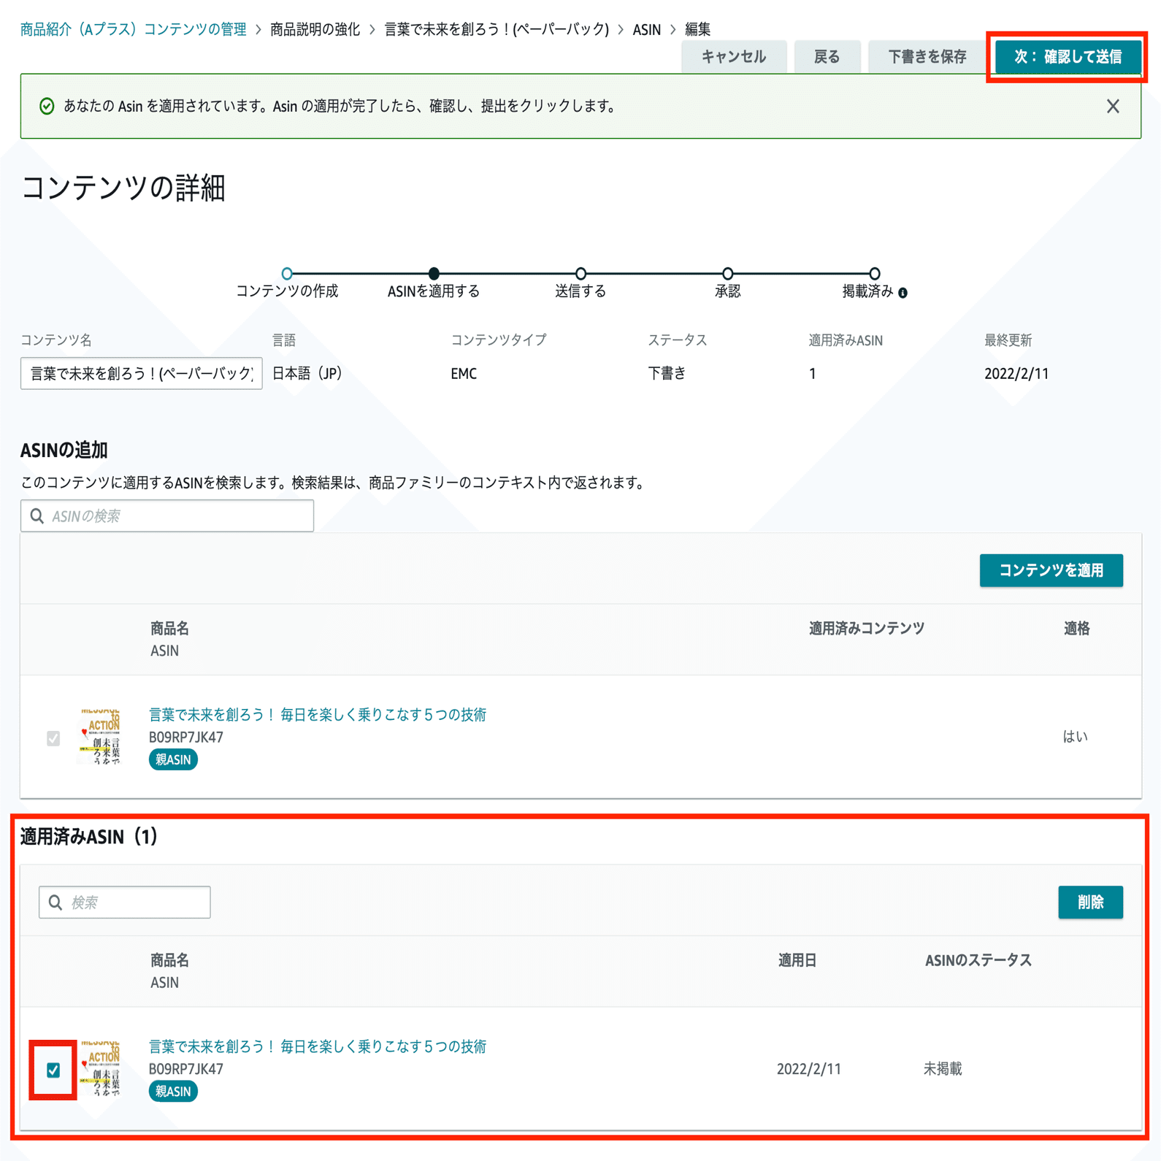The height and width of the screenshot is (1161, 1161).
Task: Click the 未掲載 ASIN status value
Action: point(943,1069)
